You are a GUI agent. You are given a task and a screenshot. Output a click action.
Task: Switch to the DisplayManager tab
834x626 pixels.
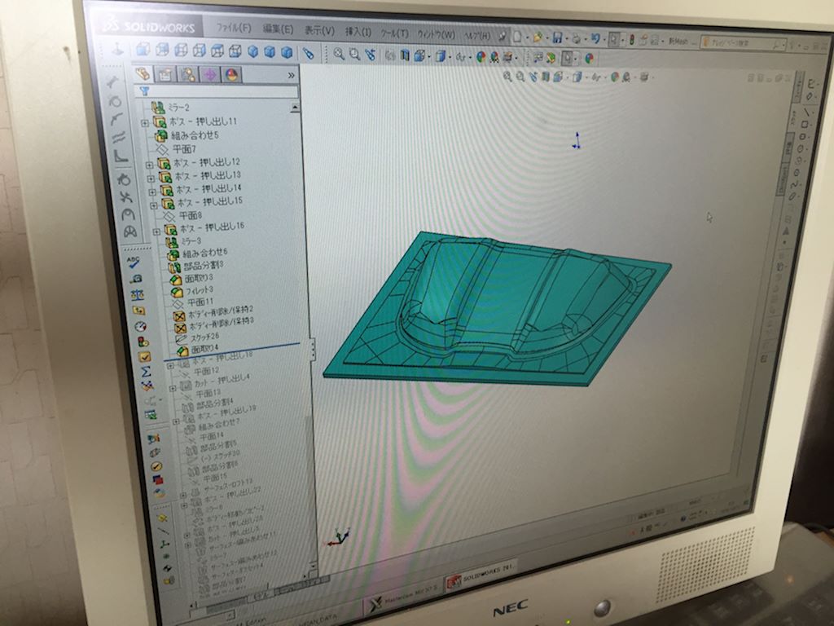230,76
